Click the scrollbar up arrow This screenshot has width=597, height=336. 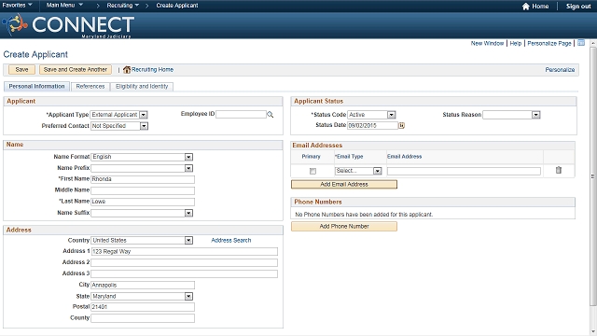(x=593, y=43)
